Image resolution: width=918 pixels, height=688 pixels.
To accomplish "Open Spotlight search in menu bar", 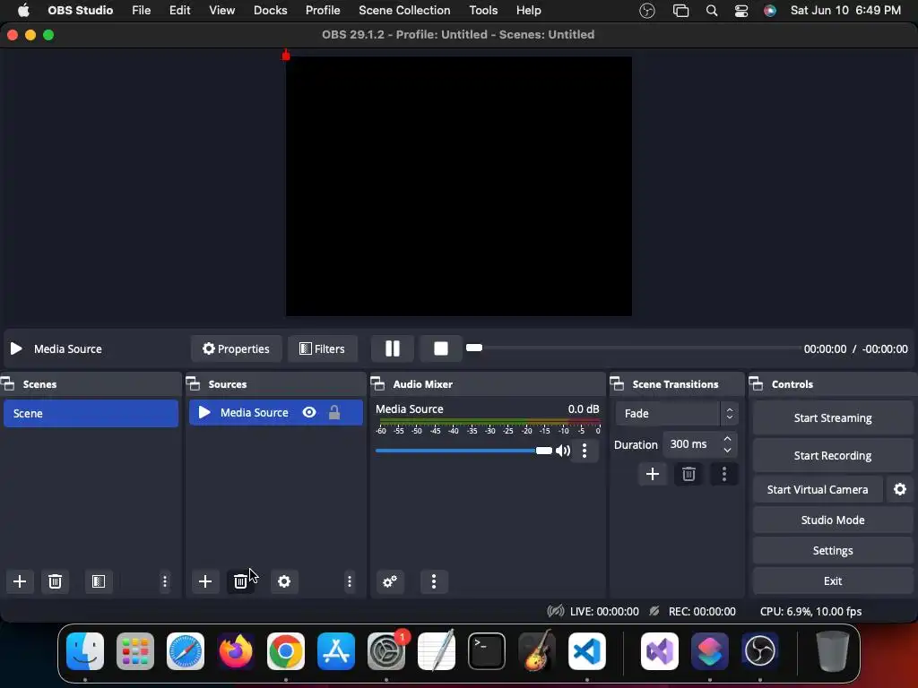I will click(x=712, y=11).
